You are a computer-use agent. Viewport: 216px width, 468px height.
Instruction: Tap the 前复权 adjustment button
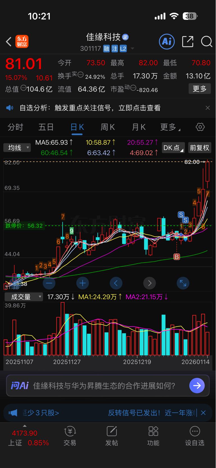point(199,148)
